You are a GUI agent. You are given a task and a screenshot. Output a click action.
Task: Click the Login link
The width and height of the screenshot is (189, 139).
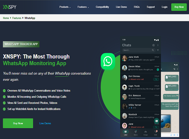[165, 7]
